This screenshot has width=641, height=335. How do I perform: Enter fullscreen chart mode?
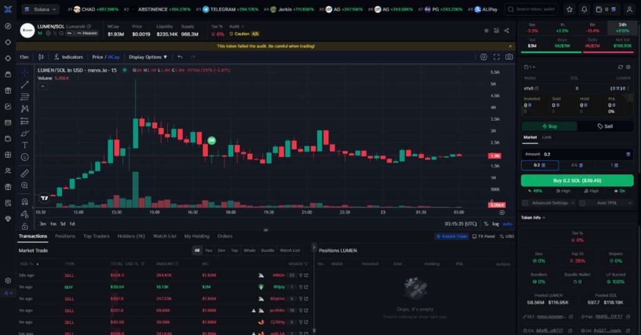coord(496,57)
